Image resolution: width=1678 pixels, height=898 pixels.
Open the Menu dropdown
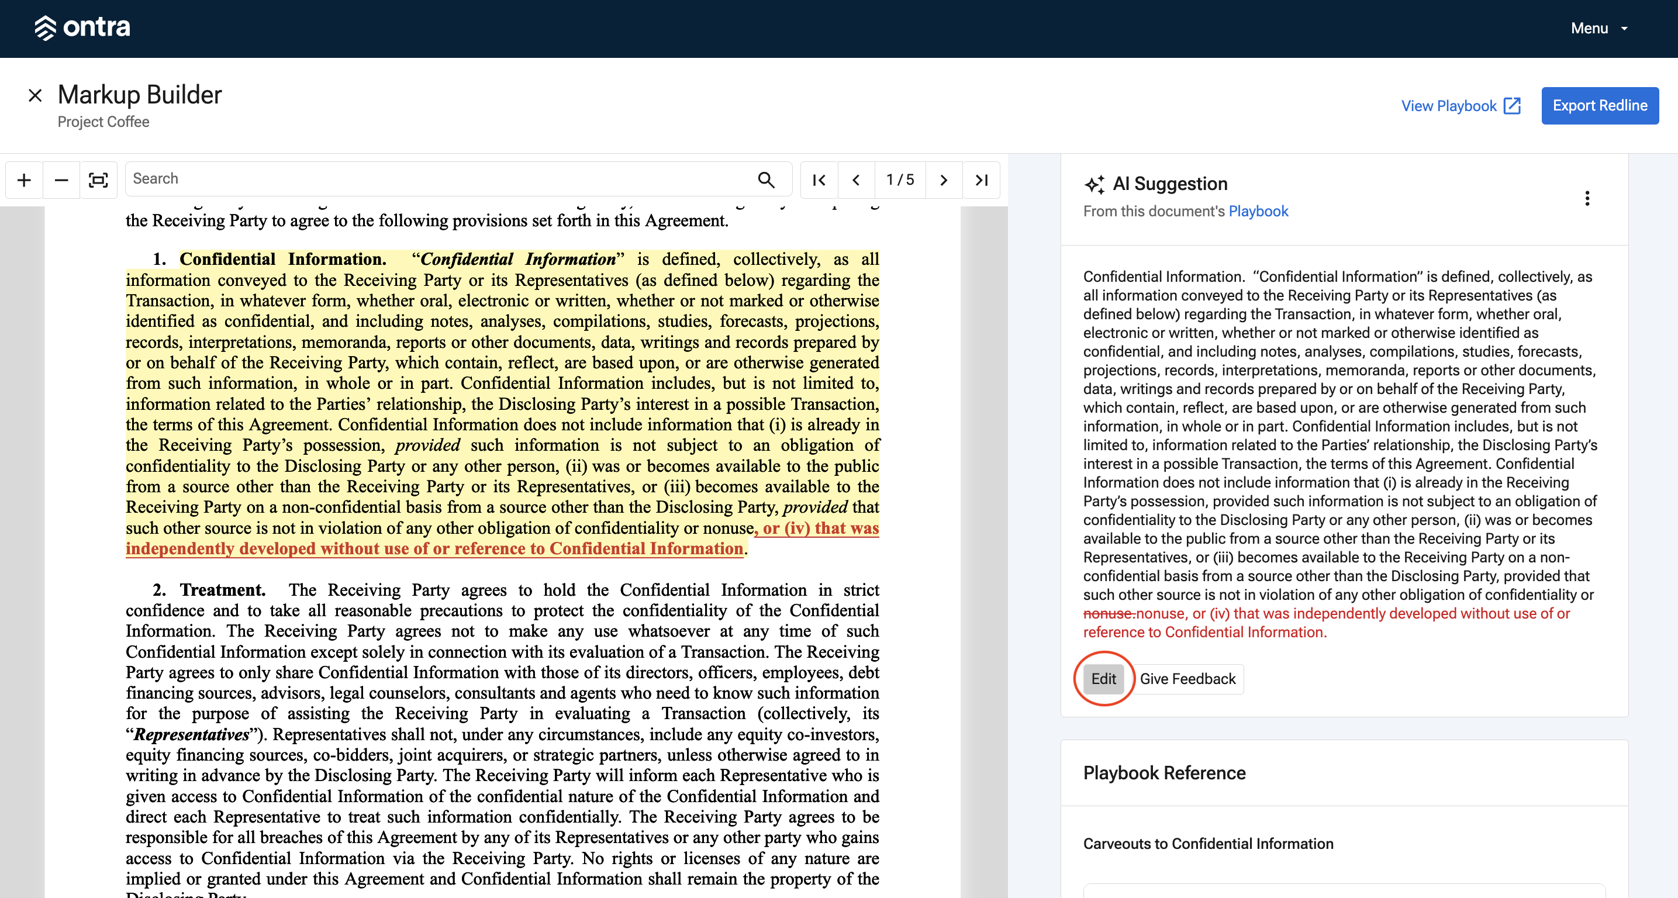click(1598, 28)
